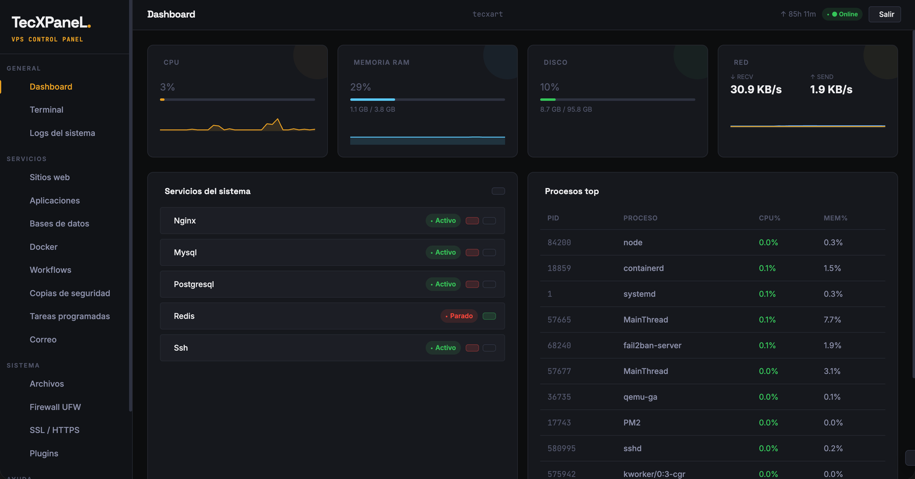Click the Activo status badge for Mysql

443,253
